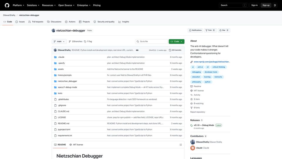This screenshot has height=159, width=282.
Task: Open the Readme link in About
Action: (197, 86)
